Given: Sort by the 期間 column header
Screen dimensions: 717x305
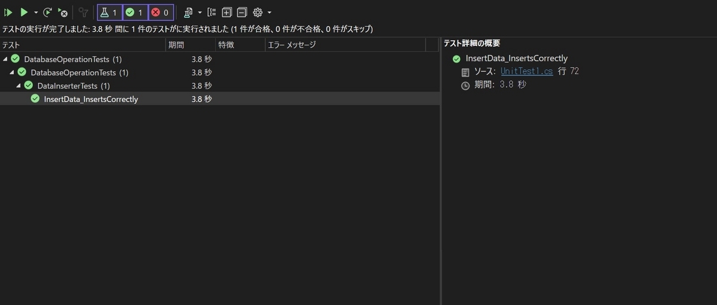Looking at the screenshot, I should 191,45.
